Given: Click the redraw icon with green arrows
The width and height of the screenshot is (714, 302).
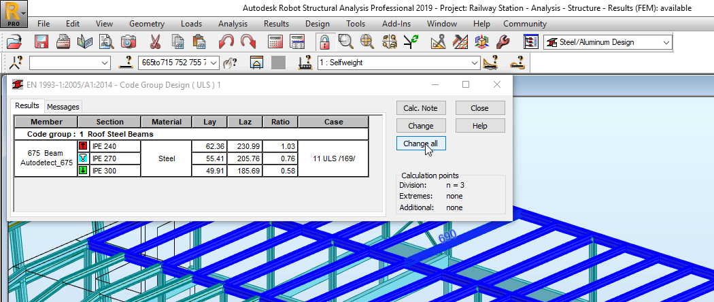Looking at the screenshot, I should click(411, 42).
